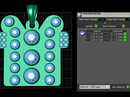Click the 0.24tw weight cell

click(119, 34)
